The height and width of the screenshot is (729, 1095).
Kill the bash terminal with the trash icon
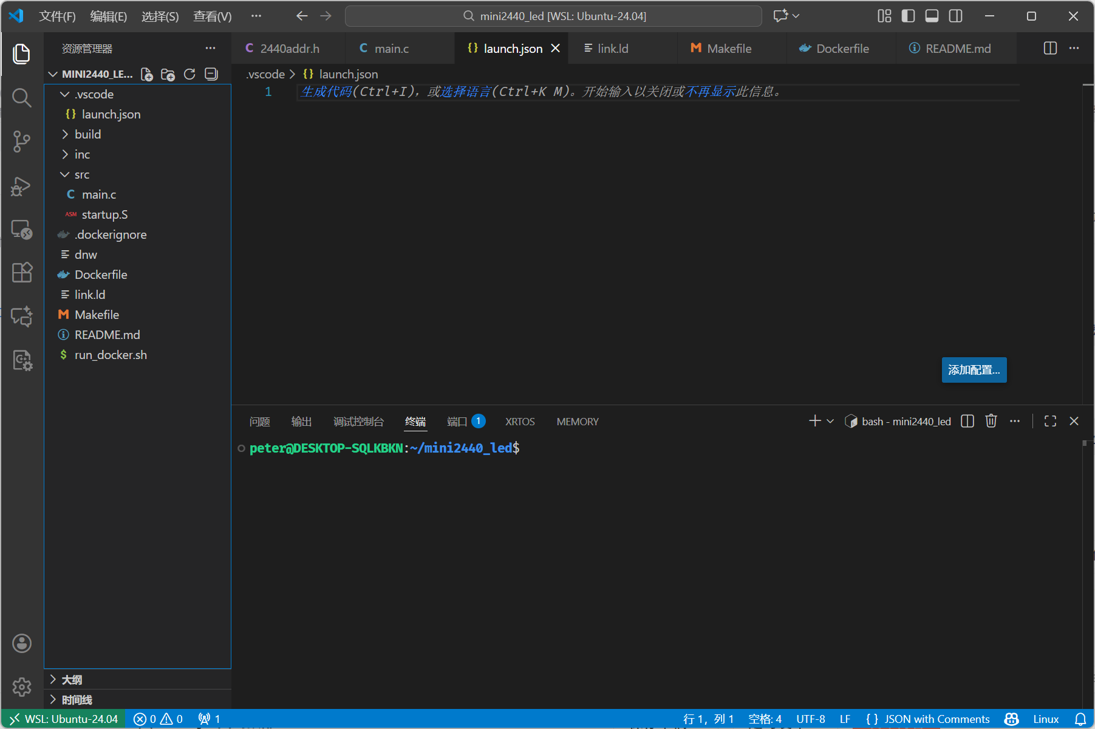point(991,420)
